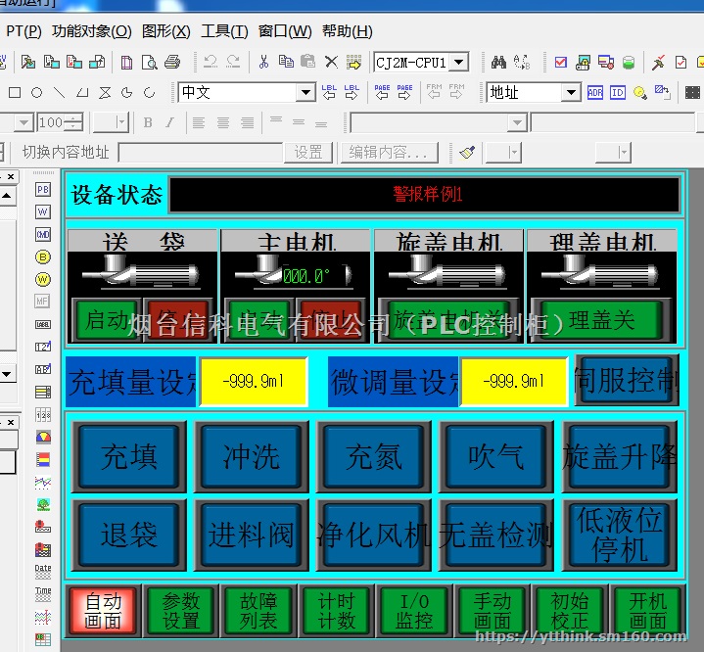Image resolution: width=704 pixels, height=652 pixels.
Task: Select the line drawing tool
Action: 60,92
